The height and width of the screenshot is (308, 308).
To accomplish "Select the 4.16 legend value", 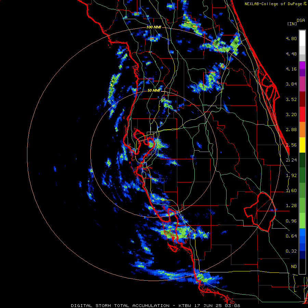I will pyautogui.click(x=291, y=69).
